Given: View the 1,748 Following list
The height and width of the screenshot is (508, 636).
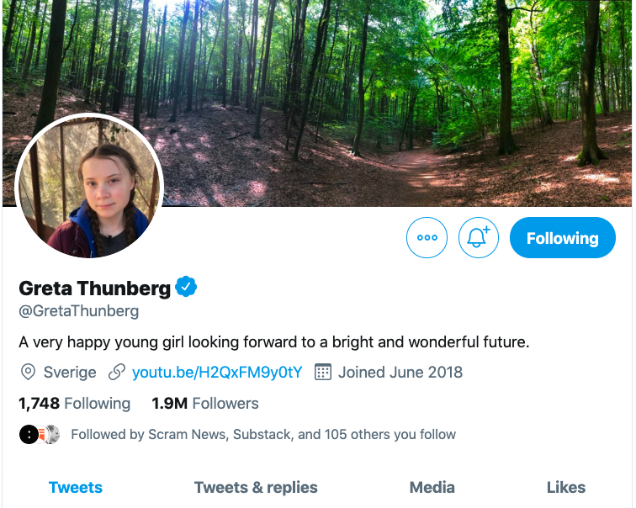Looking at the screenshot, I should (x=75, y=404).
